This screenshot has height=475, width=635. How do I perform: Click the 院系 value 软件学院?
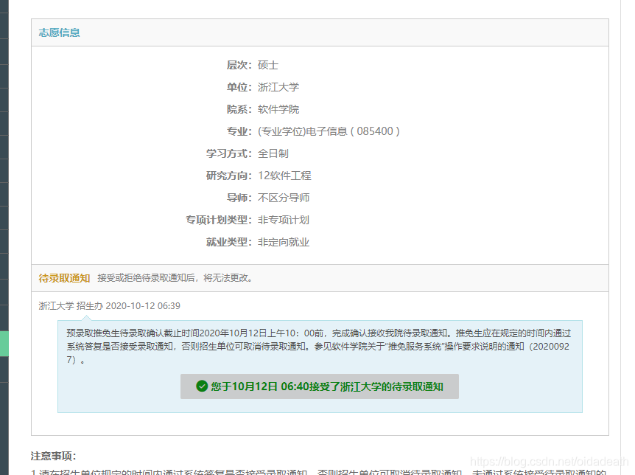pos(278,109)
